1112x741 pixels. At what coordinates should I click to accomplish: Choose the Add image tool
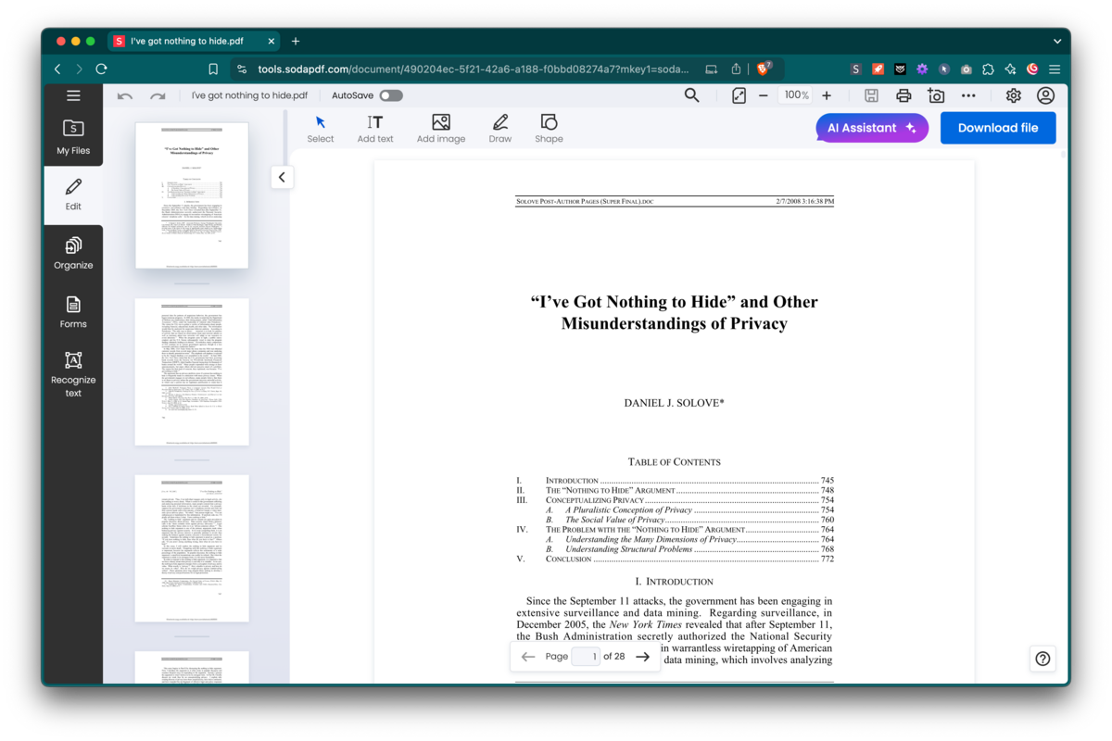(x=441, y=129)
